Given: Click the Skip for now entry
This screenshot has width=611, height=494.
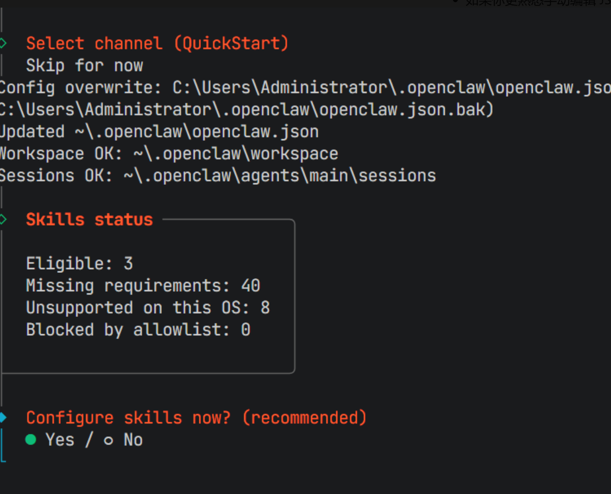Looking at the screenshot, I should [85, 65].
